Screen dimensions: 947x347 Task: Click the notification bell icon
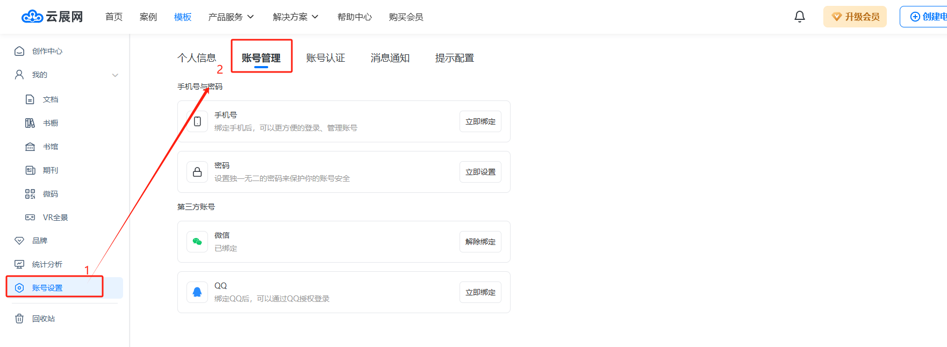[x=799, y=17]
